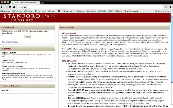The image size is (173, 108).
Task: Open The Oyez Project bookmark
Action: tap(66, 11)
